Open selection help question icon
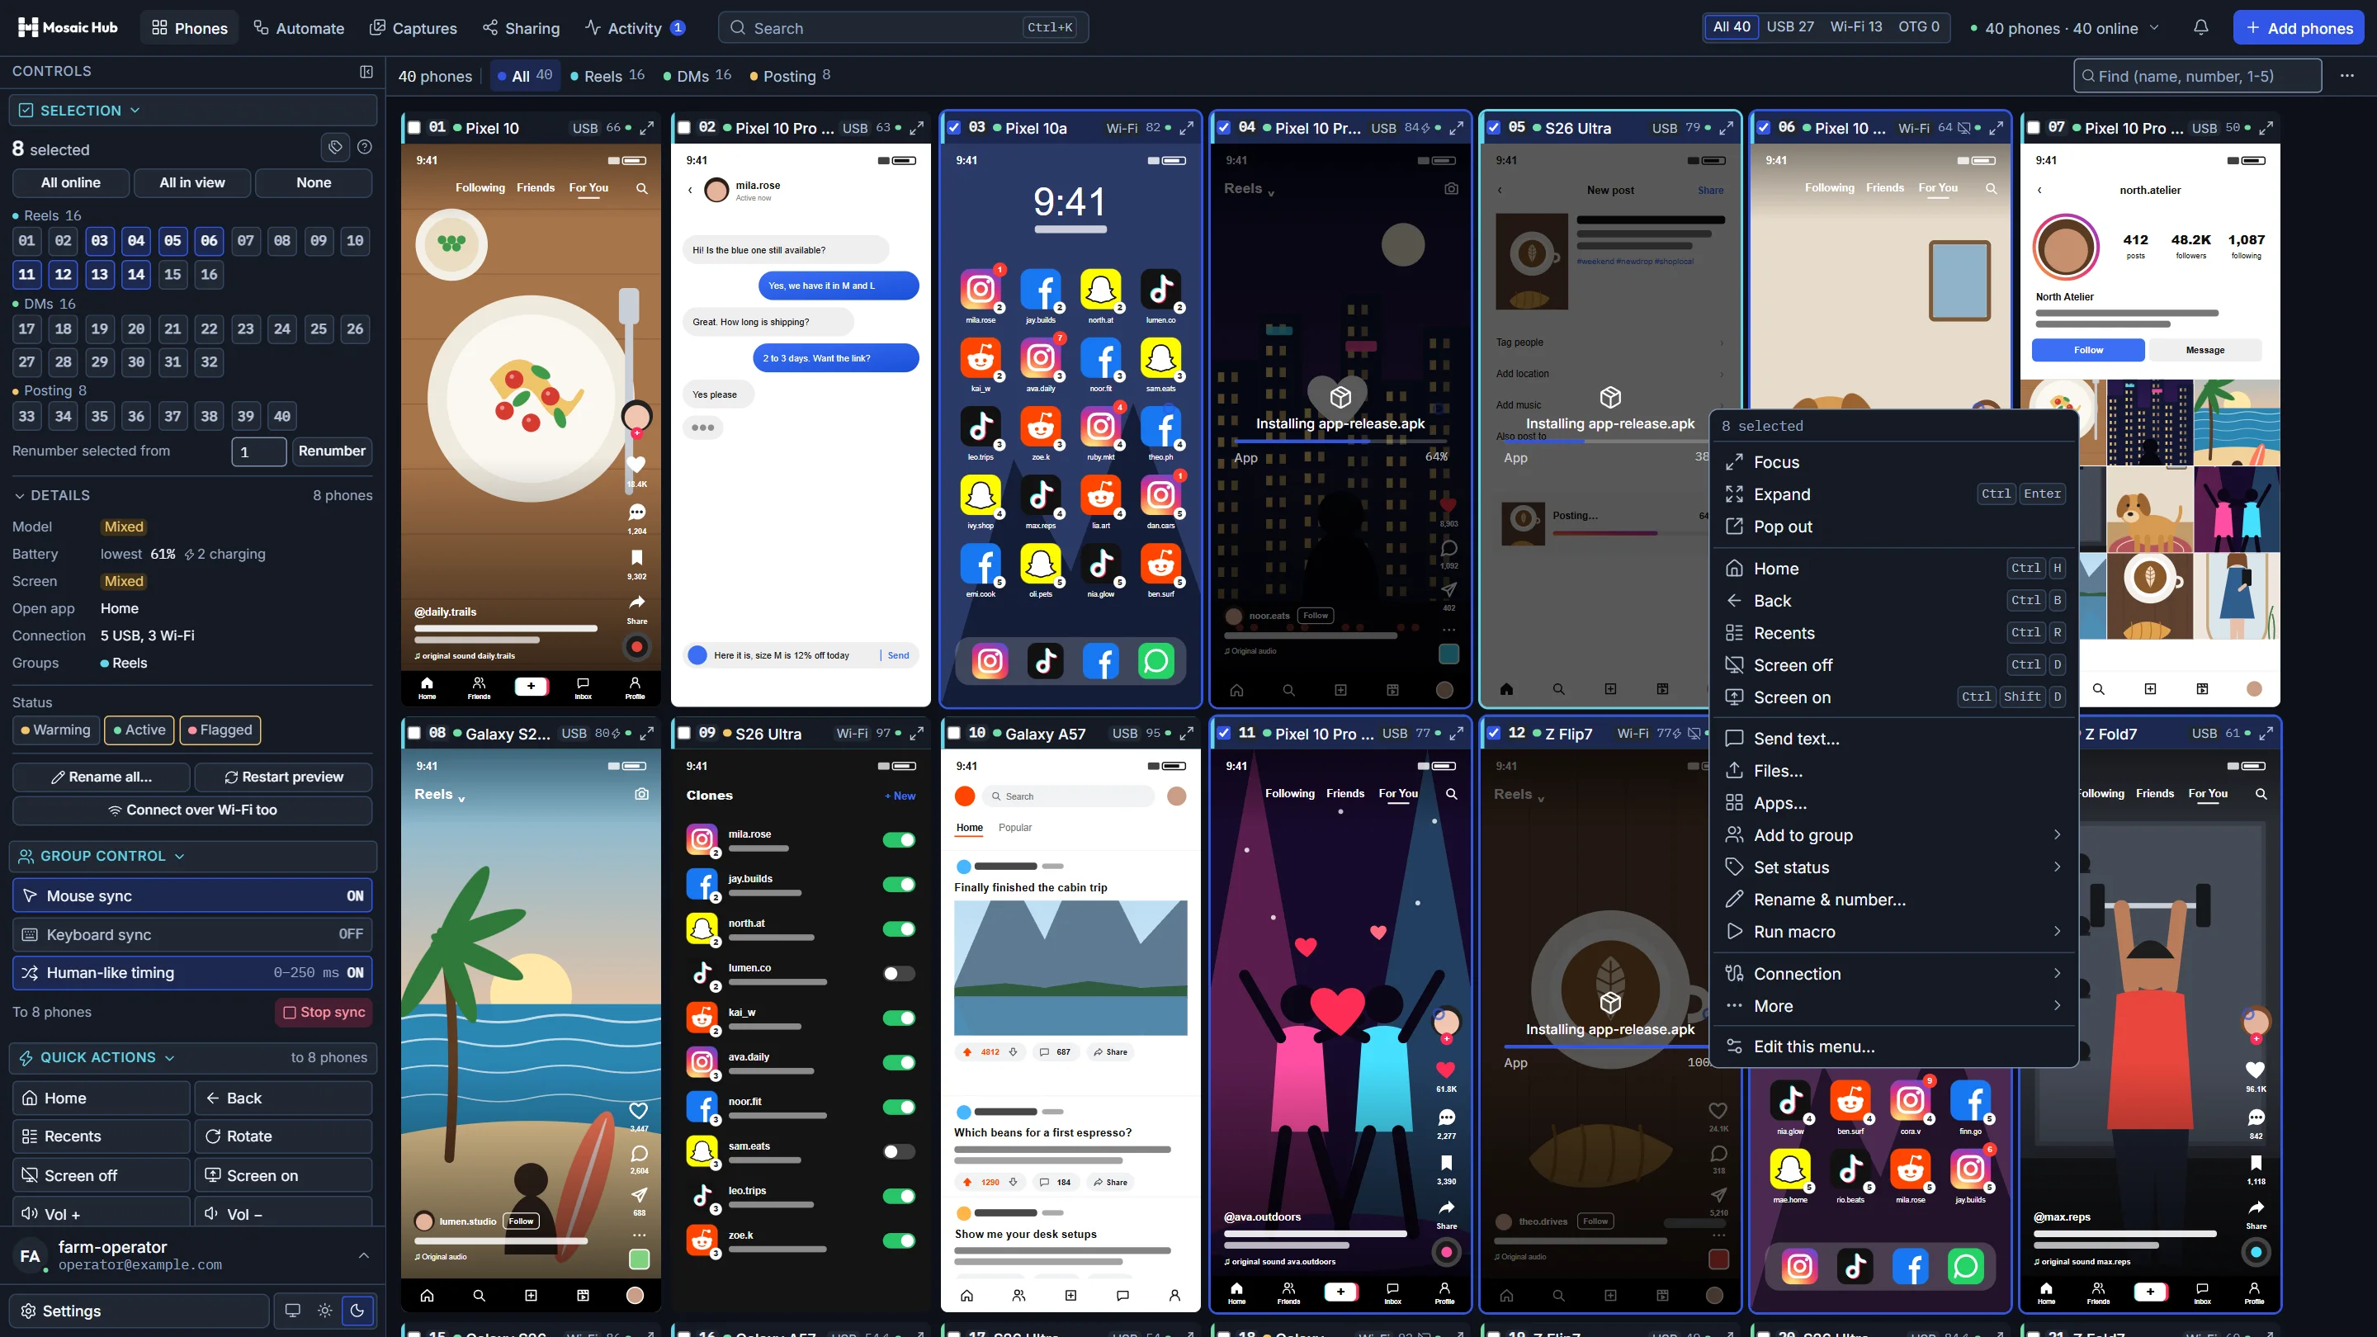This screenshot has width=2377, height=1337. point(365,148)
